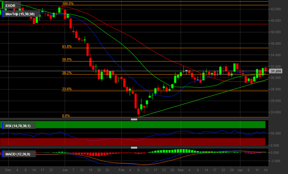Click the EXOR symbol label

click(10, 6)
